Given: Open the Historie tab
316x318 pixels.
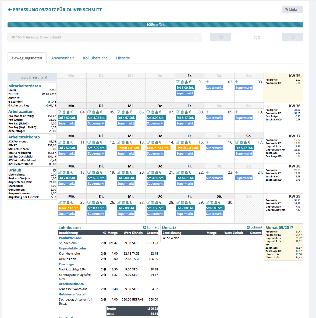Looking at the screenshot, I should (x=123, y=58).
